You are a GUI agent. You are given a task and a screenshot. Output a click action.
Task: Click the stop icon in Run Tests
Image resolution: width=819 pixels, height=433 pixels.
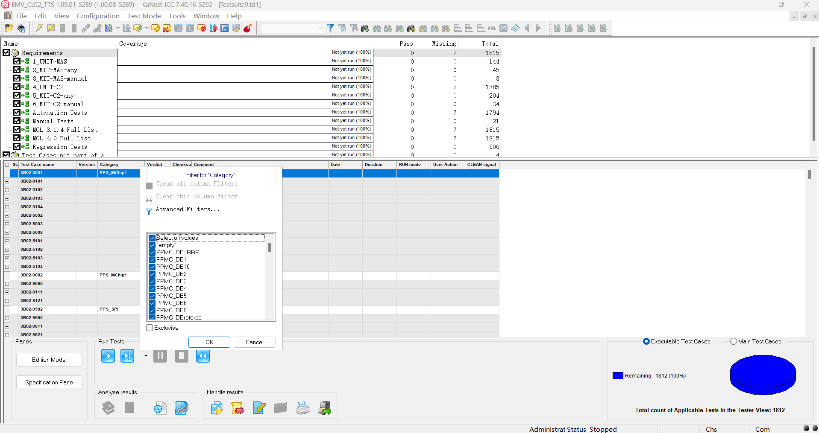182,356
